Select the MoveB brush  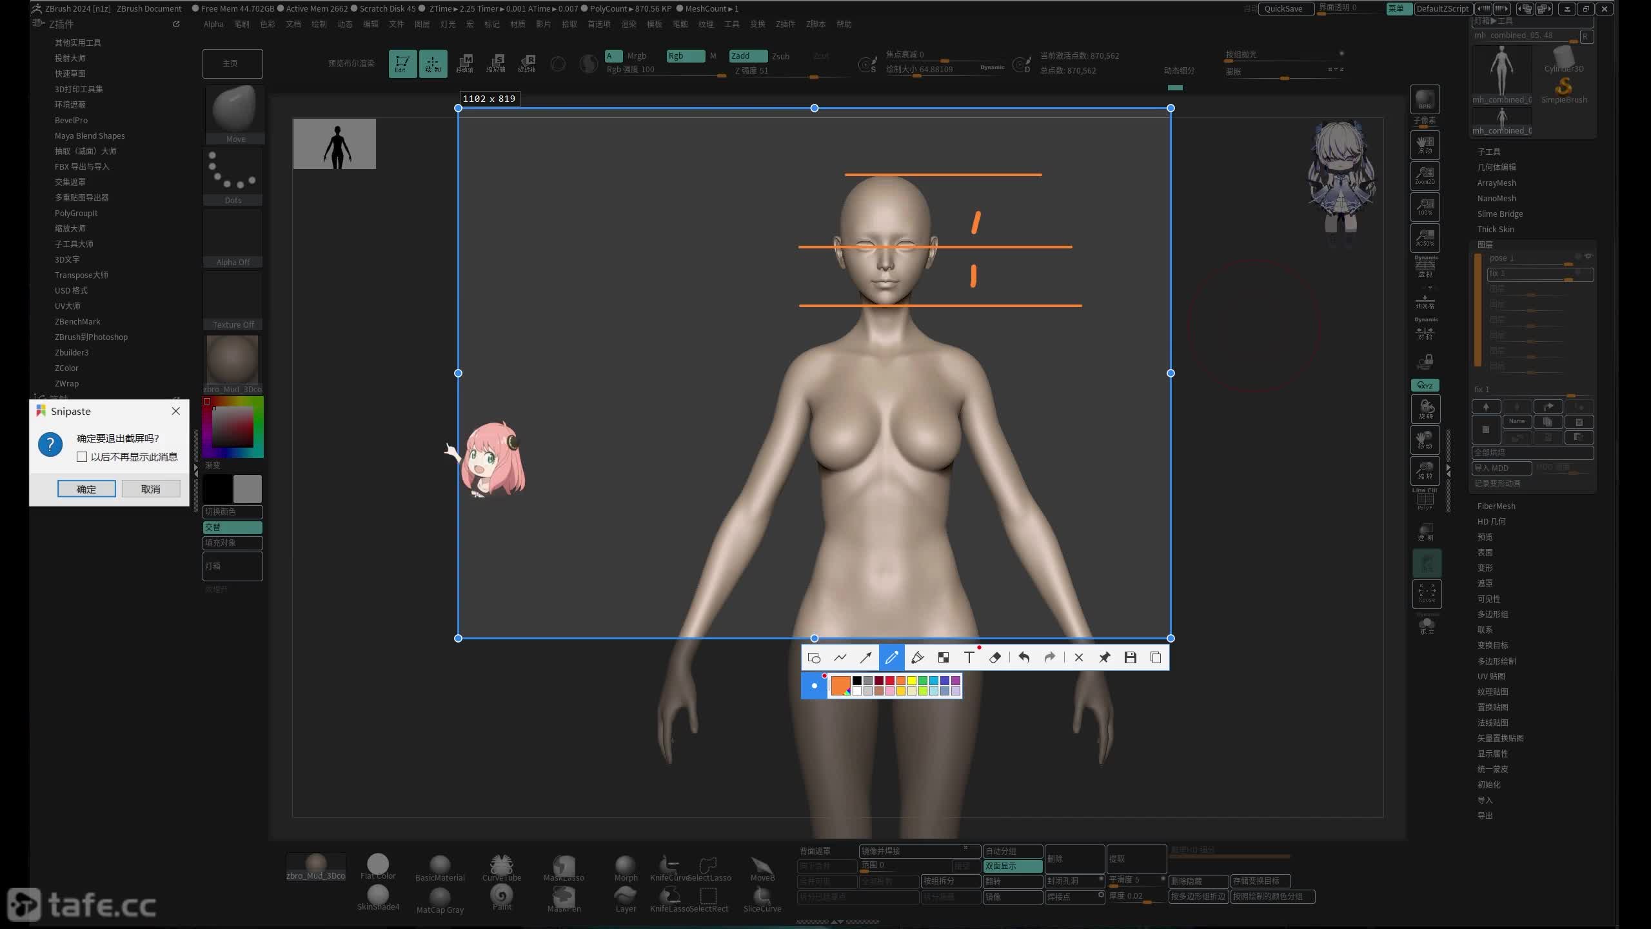(x=762, y=868)
